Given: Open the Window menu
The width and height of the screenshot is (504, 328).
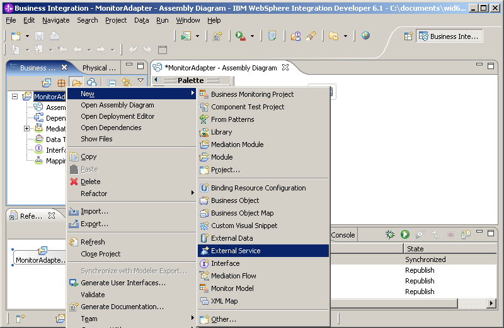Looking at the screenshot, I should [x=188, y=21].
